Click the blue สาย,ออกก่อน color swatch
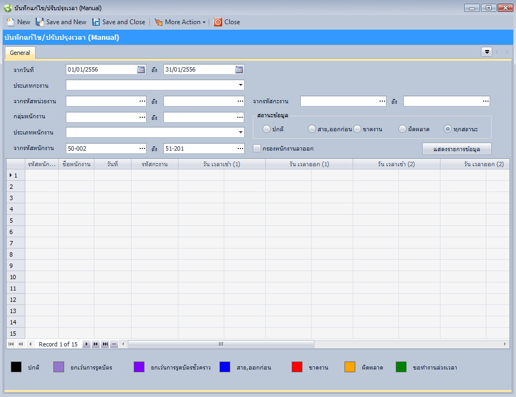 [x=225, y=367]
